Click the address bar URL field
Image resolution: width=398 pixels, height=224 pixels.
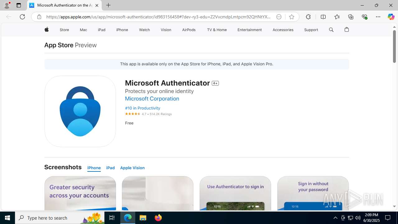pos(159,17)
